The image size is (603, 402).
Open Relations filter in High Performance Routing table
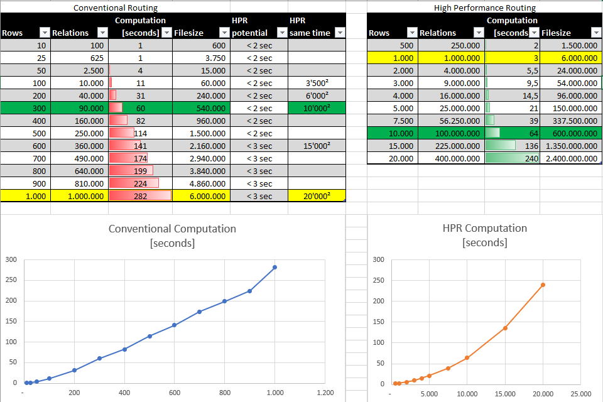(x=479, y=33)
